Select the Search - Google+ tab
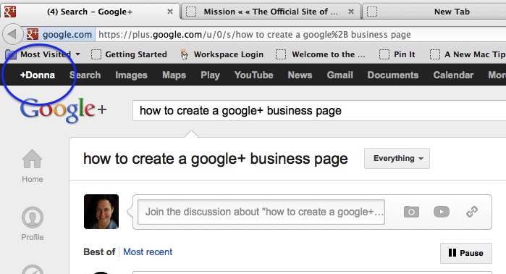 [x=90, y=12]
